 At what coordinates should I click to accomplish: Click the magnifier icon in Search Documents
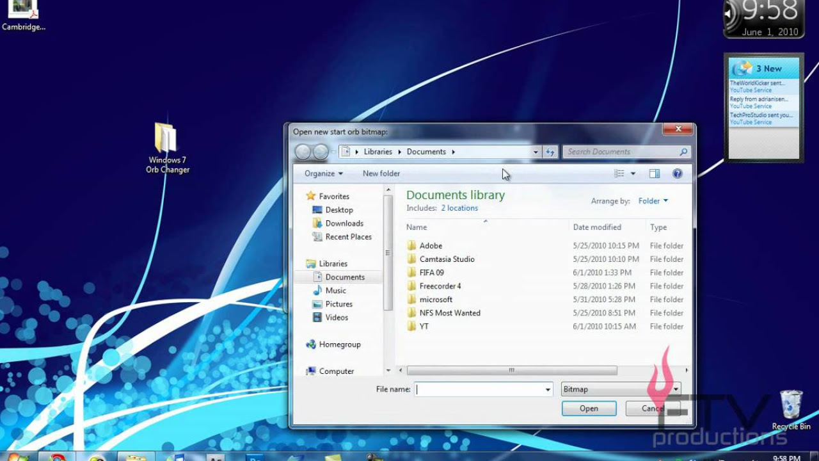[x=683, y=152]
